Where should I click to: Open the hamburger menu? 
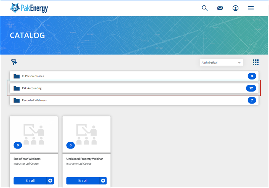(251, 8)
